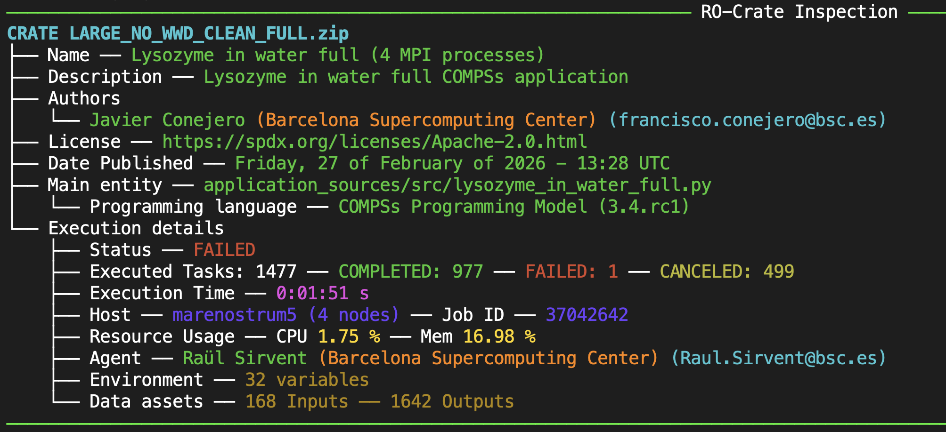946x432 pixels.
Task: Click "(Barcelona Supercomputing Center)" in the Authors row
Action: coord(426,120)
